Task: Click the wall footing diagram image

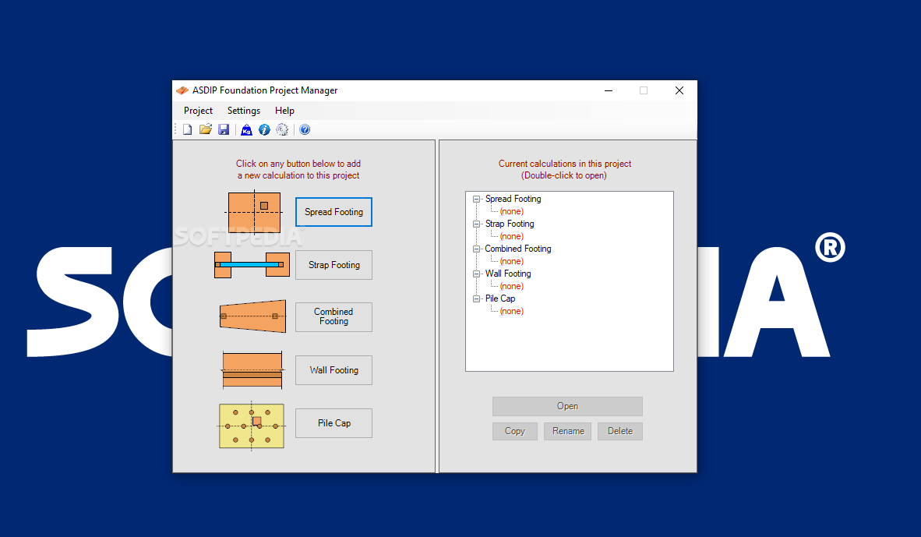Action: coord(252,370)
